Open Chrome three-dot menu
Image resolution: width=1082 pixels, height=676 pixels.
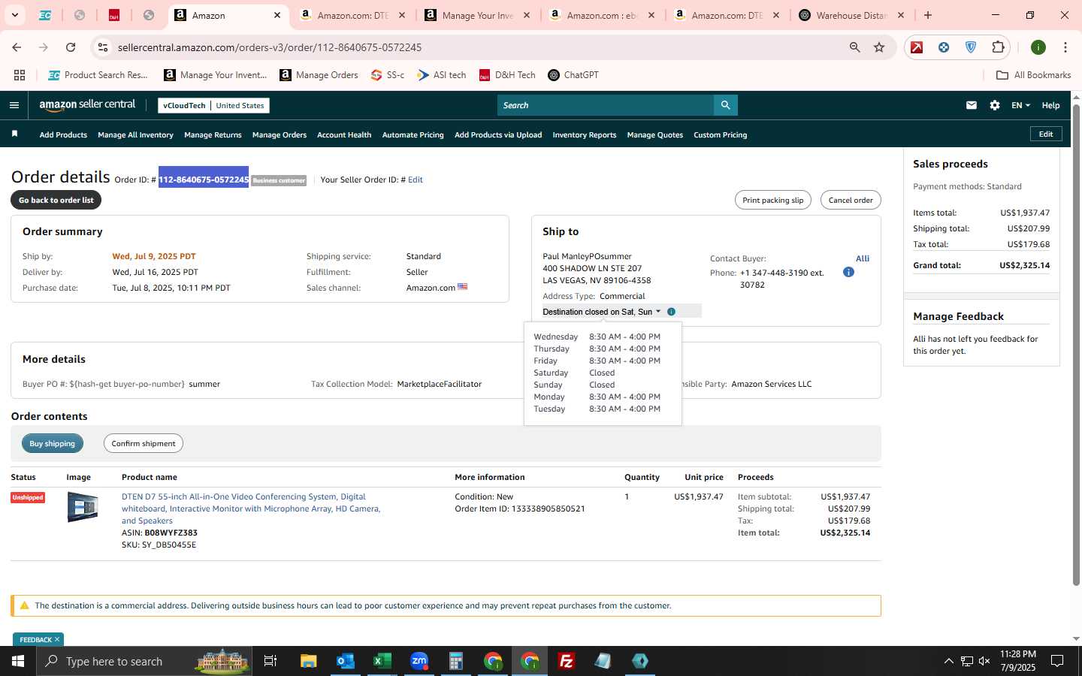[1065, 47]
